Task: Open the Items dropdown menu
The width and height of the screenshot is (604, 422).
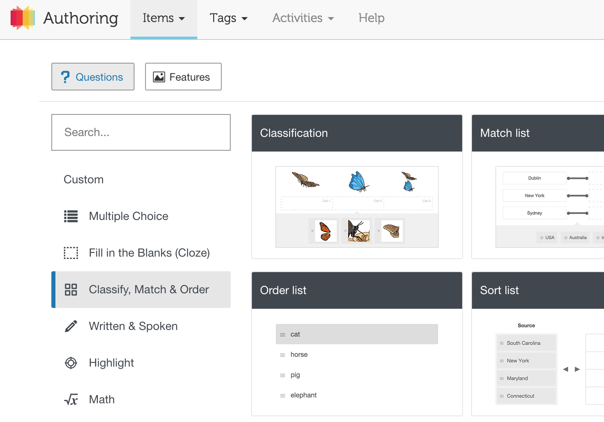Action: (x=164, y=19)
